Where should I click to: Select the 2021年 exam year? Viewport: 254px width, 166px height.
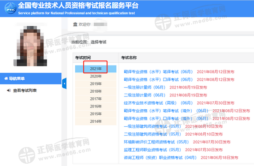[x=96, y=69]
